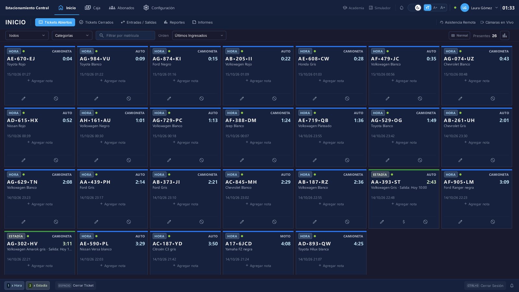Open Cámaras en Vivo
Viewport: 519px width, 292px height.
pos(497,22)
